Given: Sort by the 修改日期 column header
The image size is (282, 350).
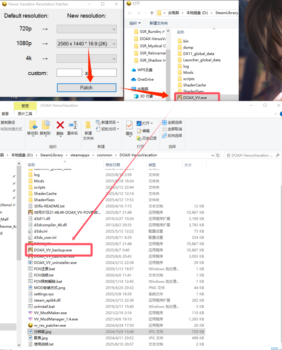Looking at the screenshot, I should [113, 165].
